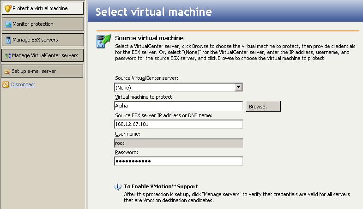Click the shield icon beside Protect a virtual machine
Viewport: 363px width, 209px height.
[7, 8]
